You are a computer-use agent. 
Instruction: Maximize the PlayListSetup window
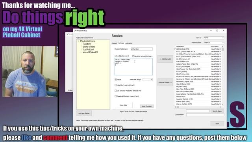[217, 31]
